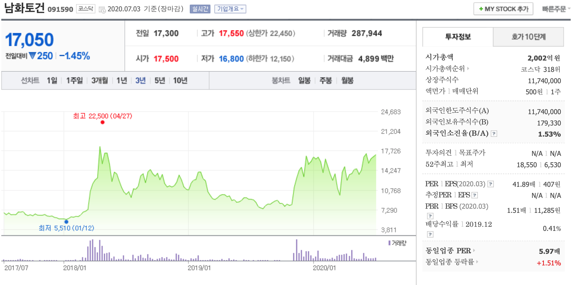Click the 고가 value 17,550
This screenshot has height=285, width=573.
pos(231,33)
